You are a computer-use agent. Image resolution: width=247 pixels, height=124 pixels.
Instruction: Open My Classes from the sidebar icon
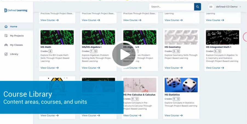tap(6, 45)
